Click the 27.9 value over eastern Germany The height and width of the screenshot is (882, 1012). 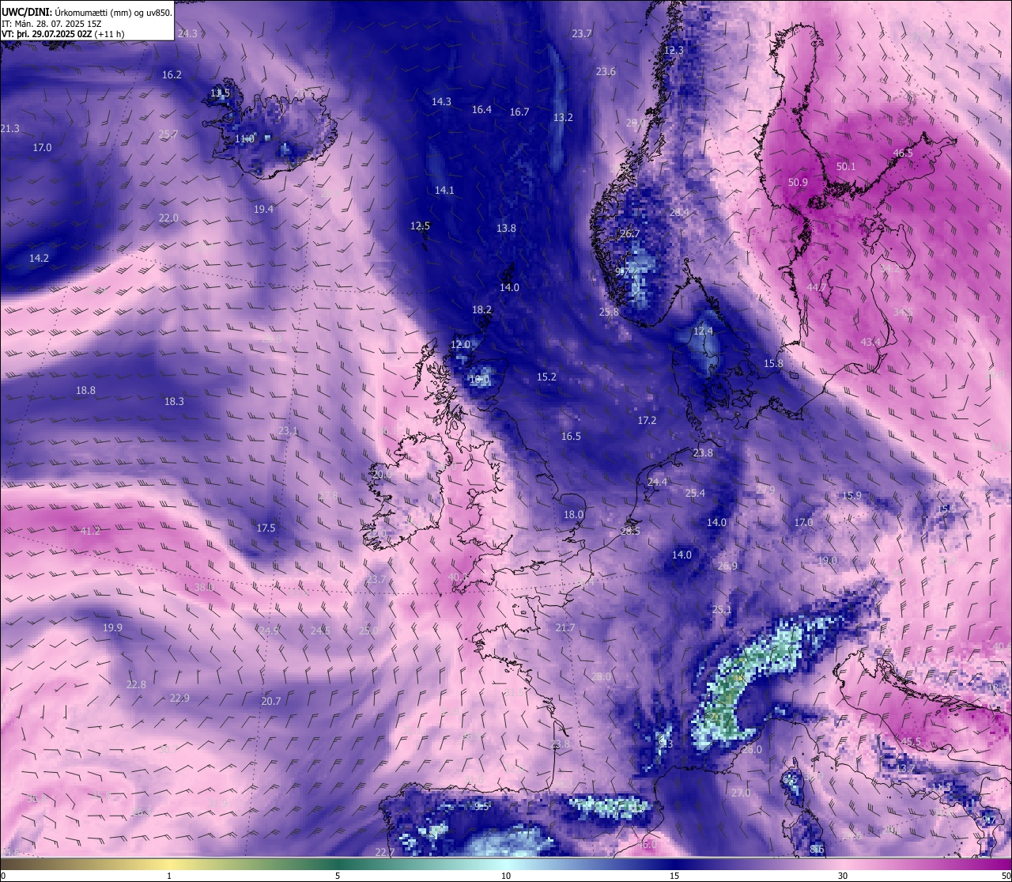click(x=765, y=490)
